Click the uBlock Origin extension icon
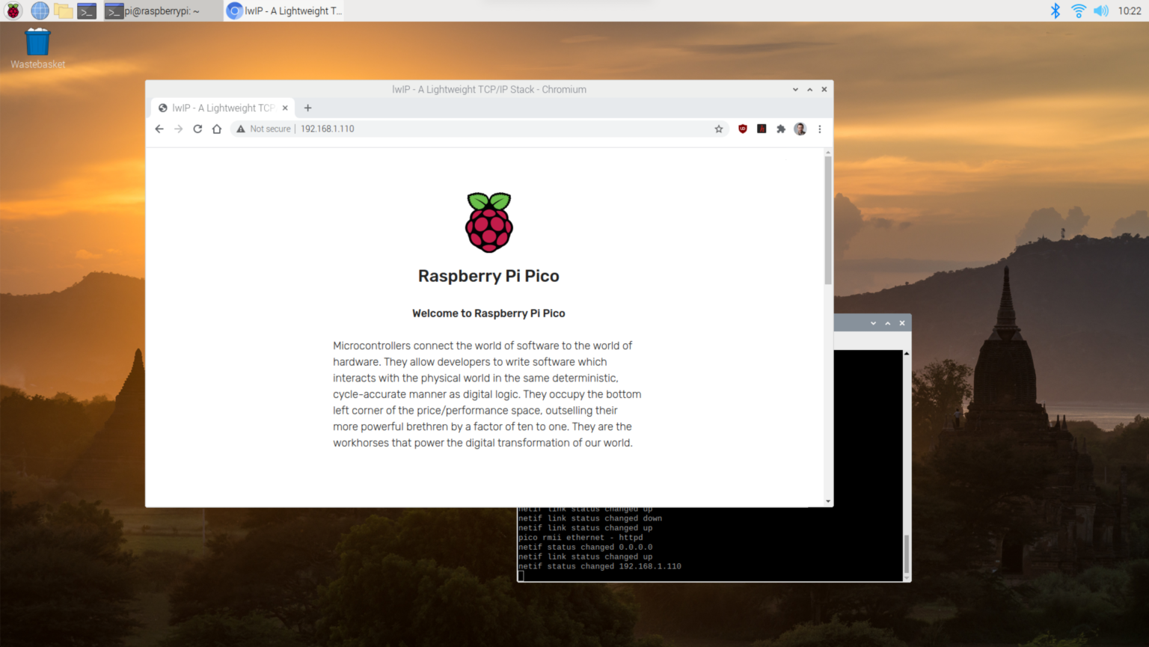Image resolution: width=1149 pixels, height=647 pixels. coord(742,129)
